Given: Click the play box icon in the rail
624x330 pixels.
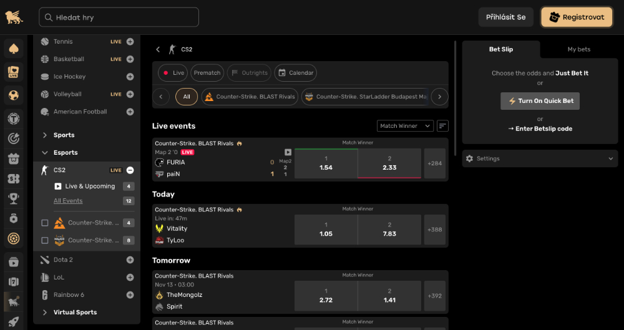Looking at the screenshot, I should click(14, 261).
